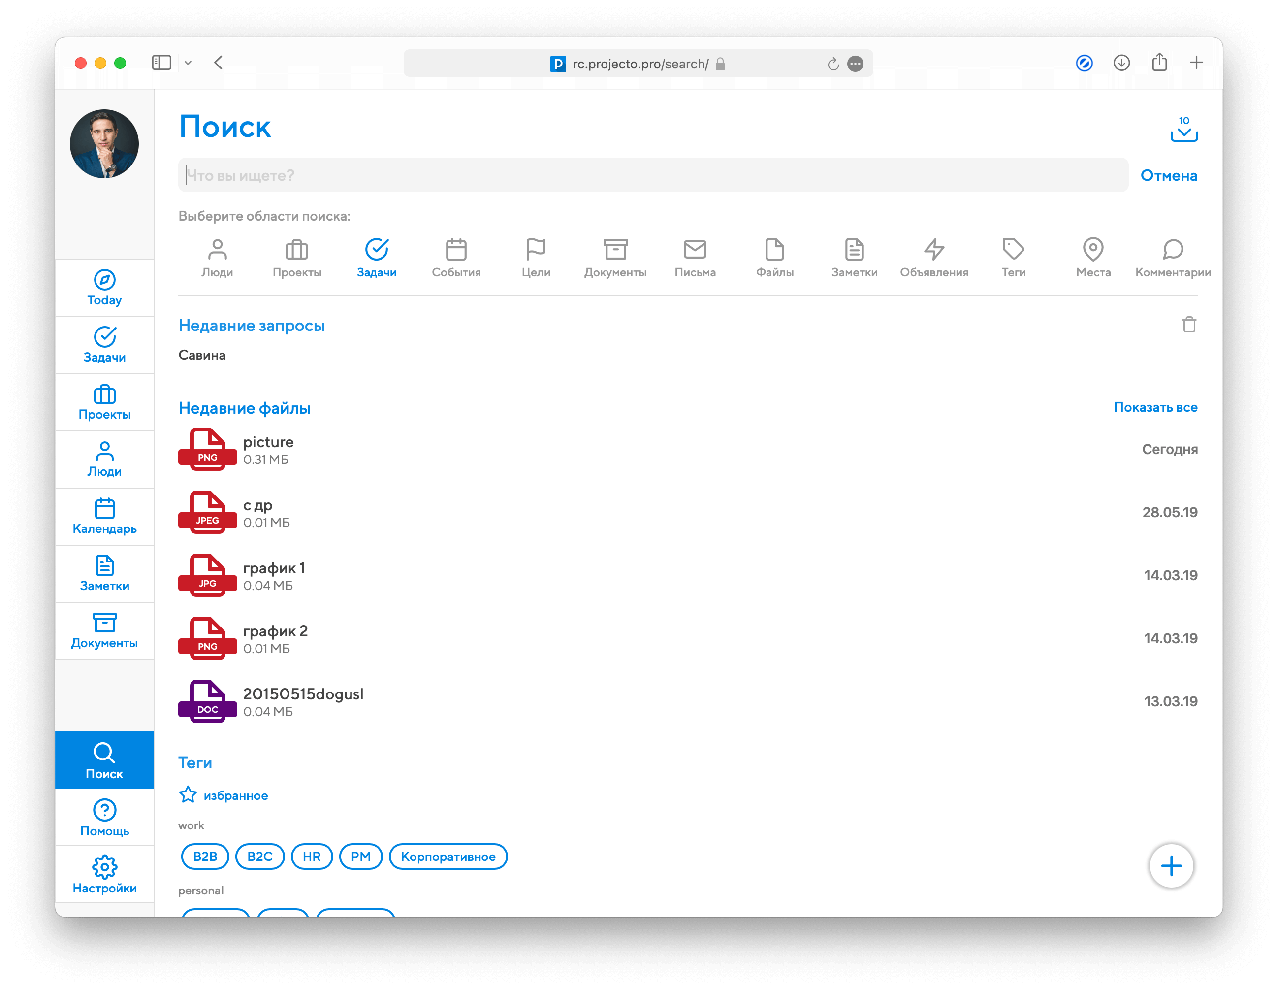This screenshot has height=990, width=1278.
Task: Open Safari downloads popover
Action: pos(1121,63)
